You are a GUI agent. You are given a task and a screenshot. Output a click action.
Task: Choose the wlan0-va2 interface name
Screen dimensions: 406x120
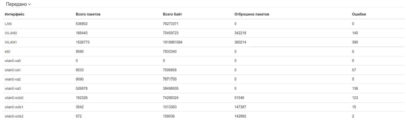[x=13, y=79]
